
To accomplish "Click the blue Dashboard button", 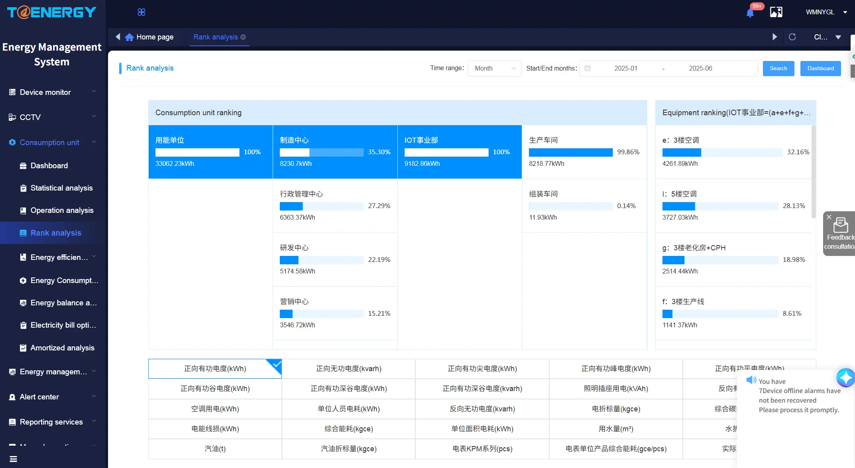I will (820, 68).
